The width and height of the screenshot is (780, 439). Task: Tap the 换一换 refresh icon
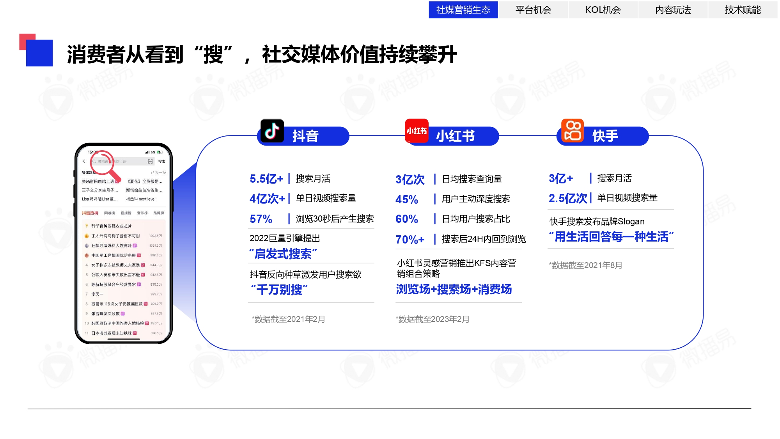(x=152, y=172)
